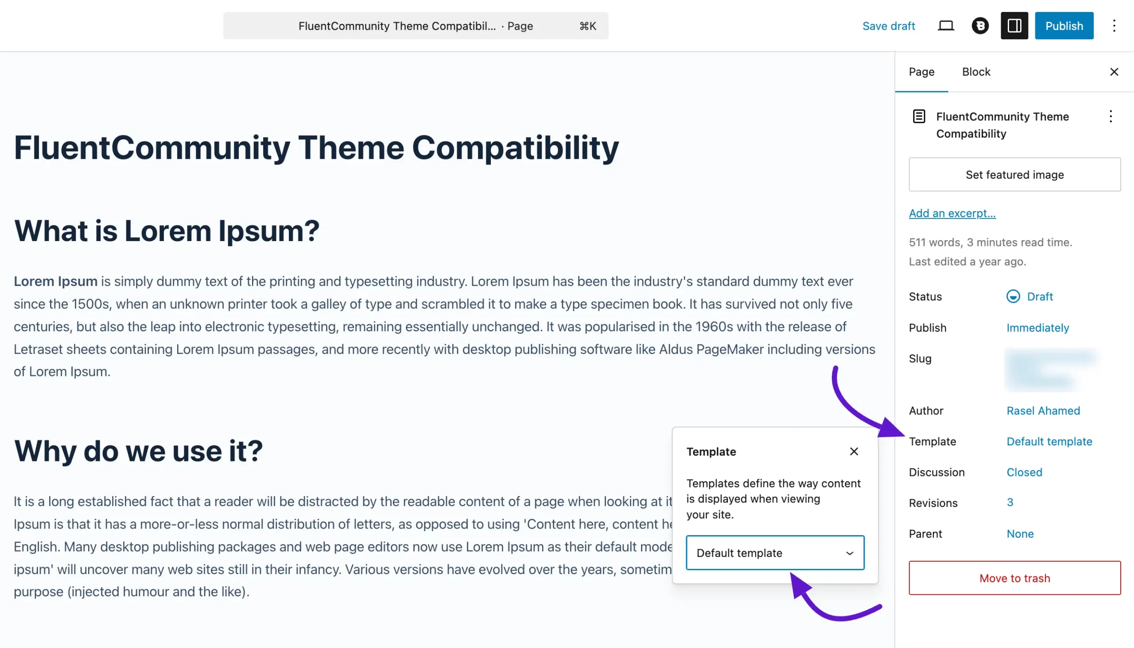Viewport: 1134px width, 648px height.
Task: Open the Add an excerpt link
Action: 952,213
